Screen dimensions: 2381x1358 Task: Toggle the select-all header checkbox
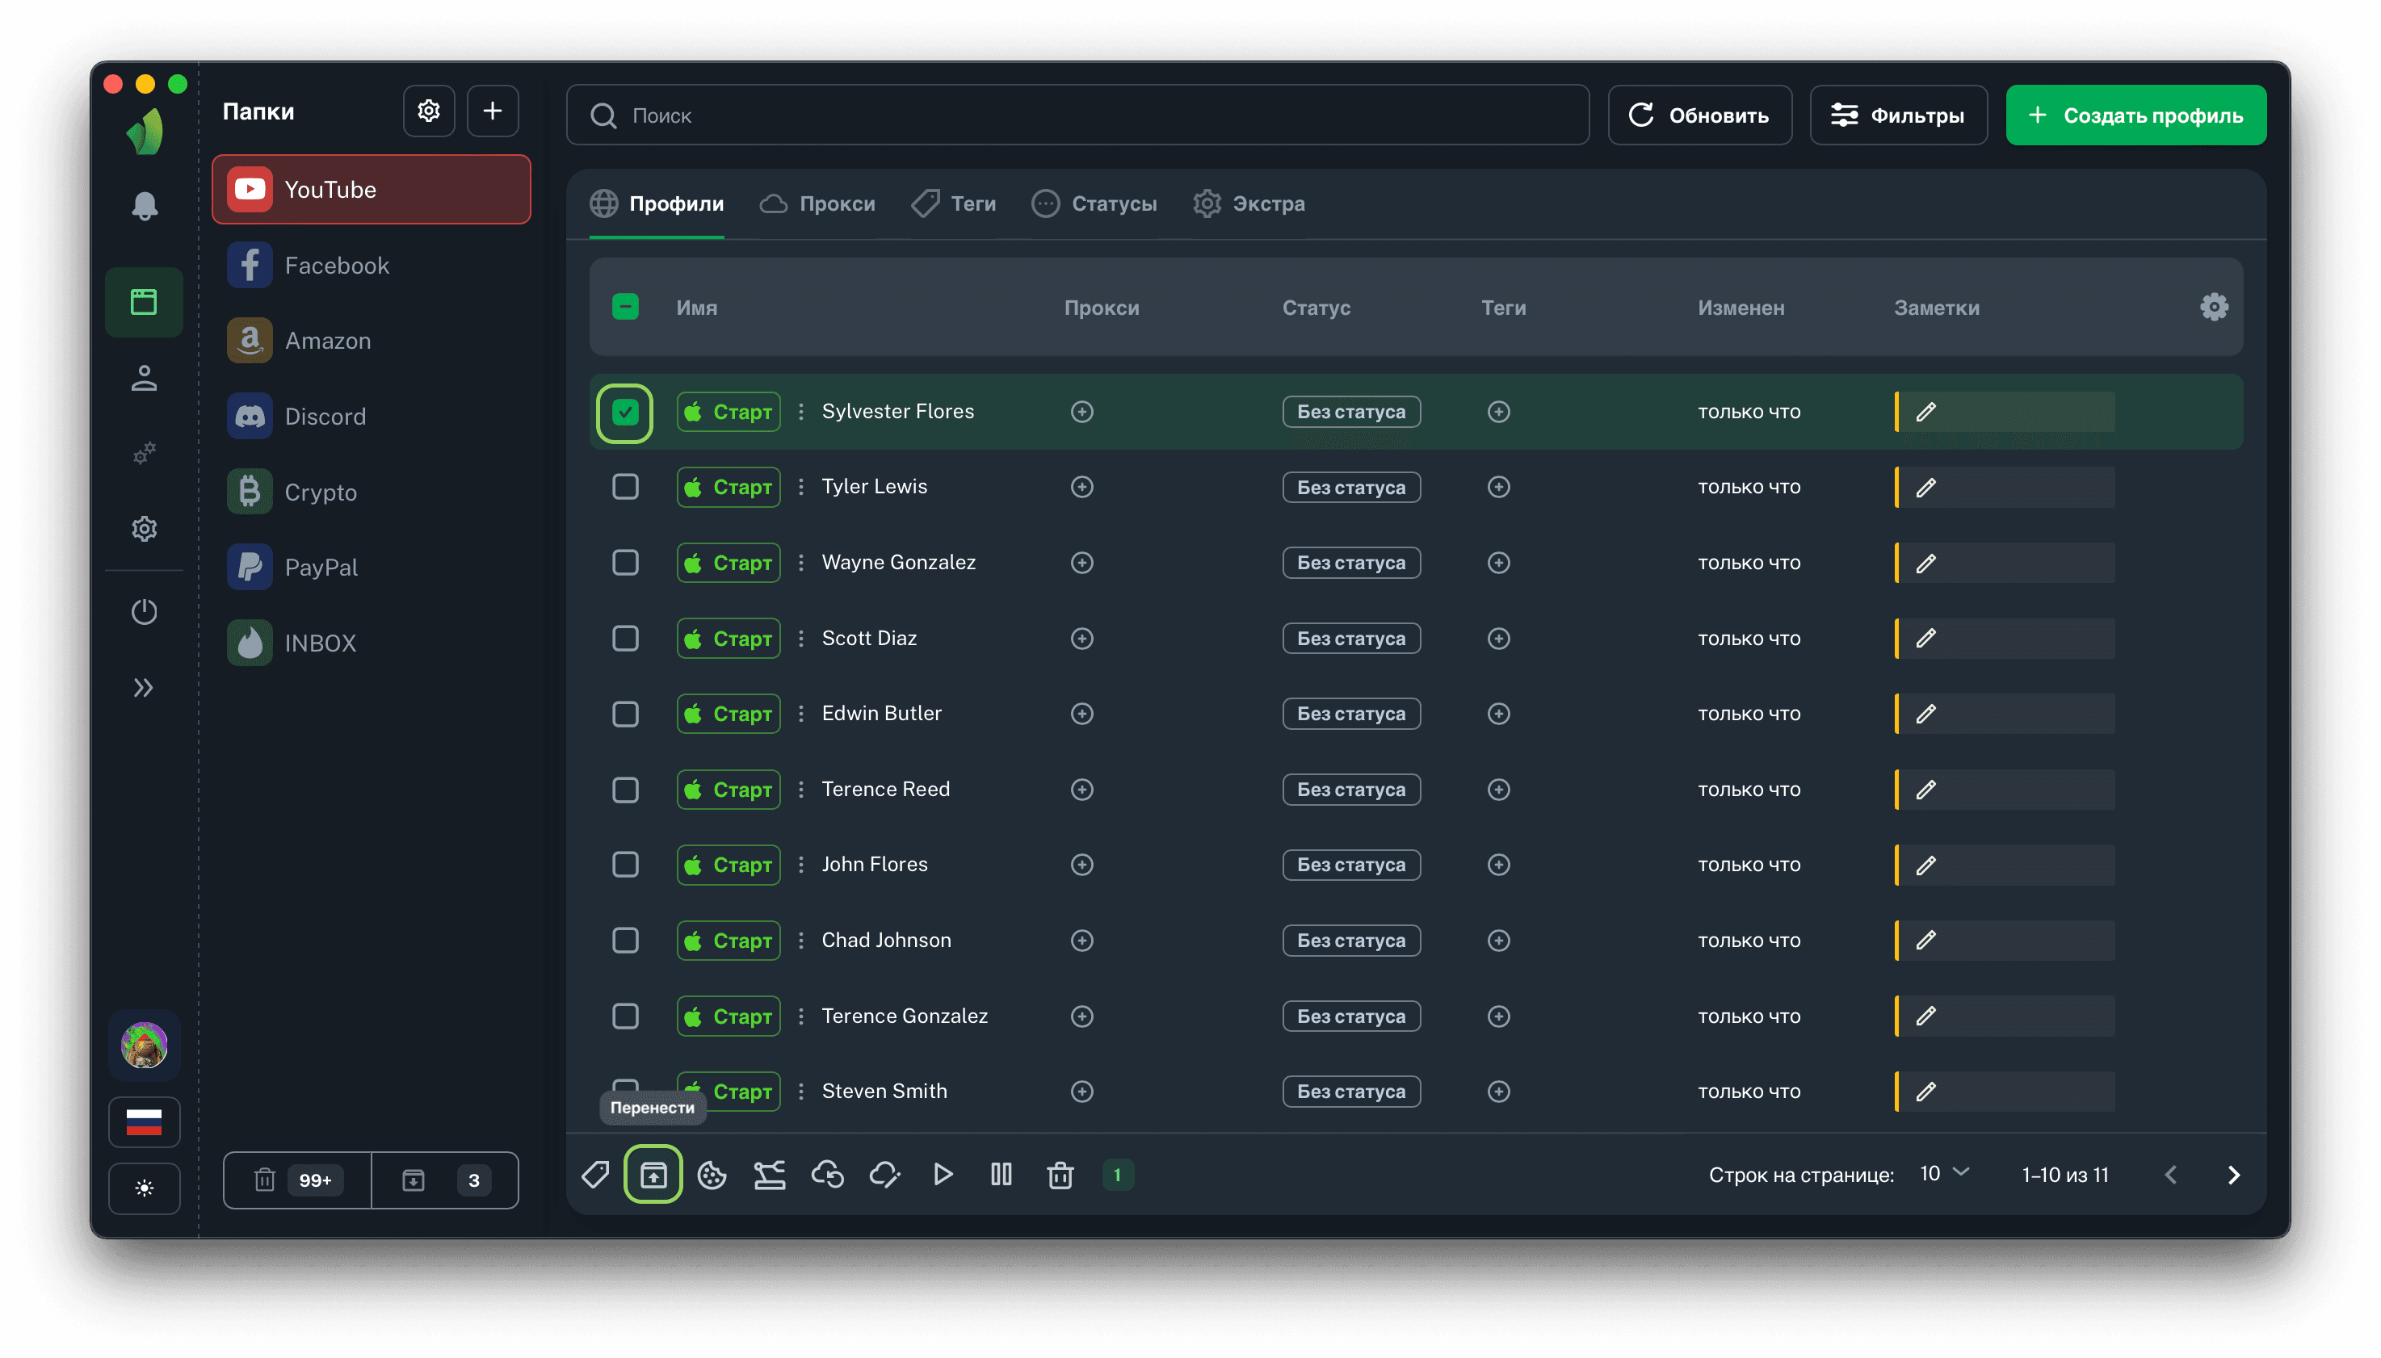coord(625,307)
